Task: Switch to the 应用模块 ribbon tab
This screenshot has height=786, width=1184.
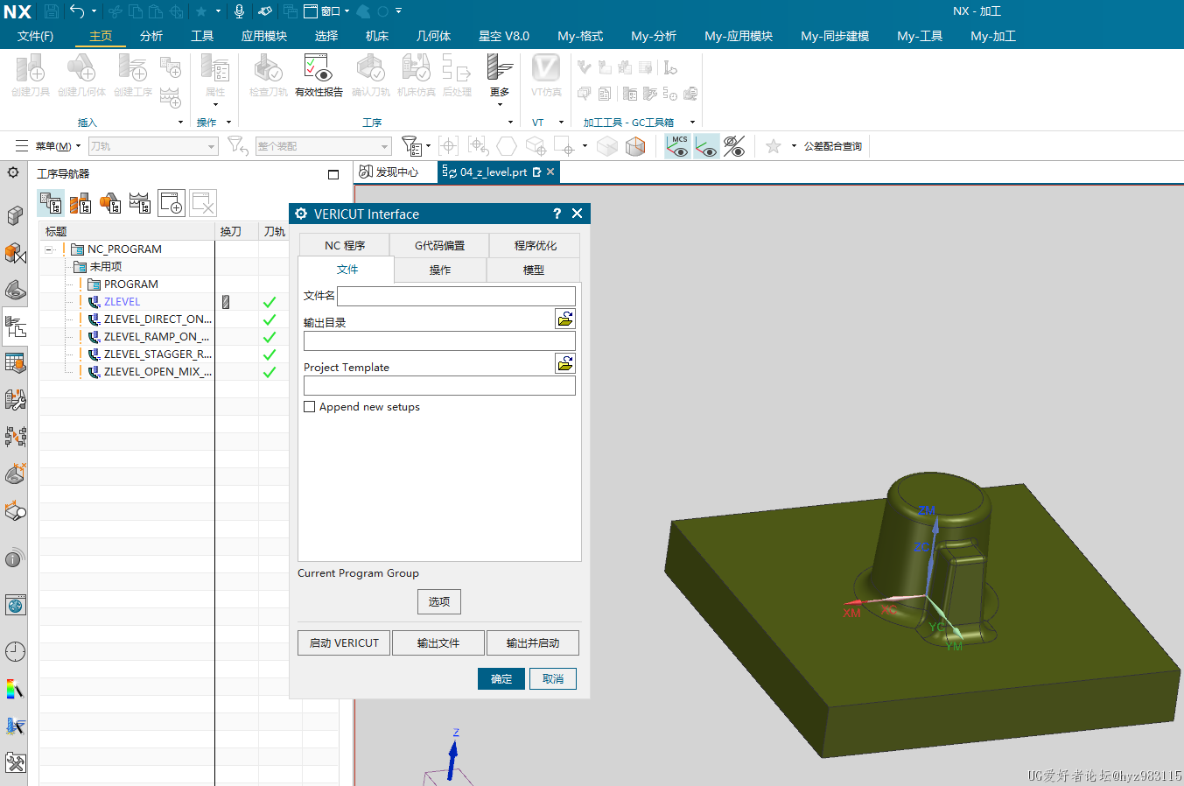Action: point(264,36)
